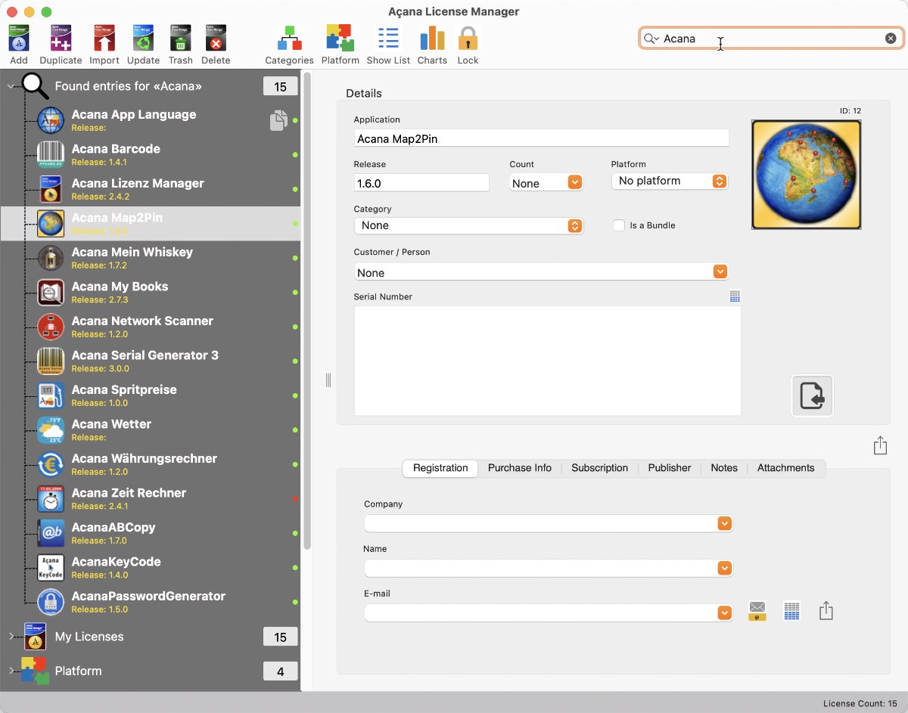Open the search options magnifier menu
The image size is (908, 713).
[x=651, y=39]
